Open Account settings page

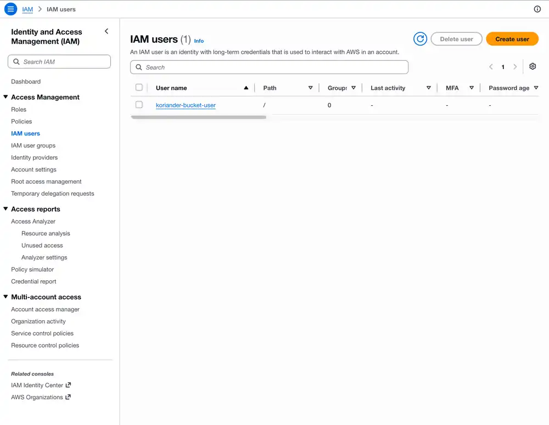pos(33,169)
